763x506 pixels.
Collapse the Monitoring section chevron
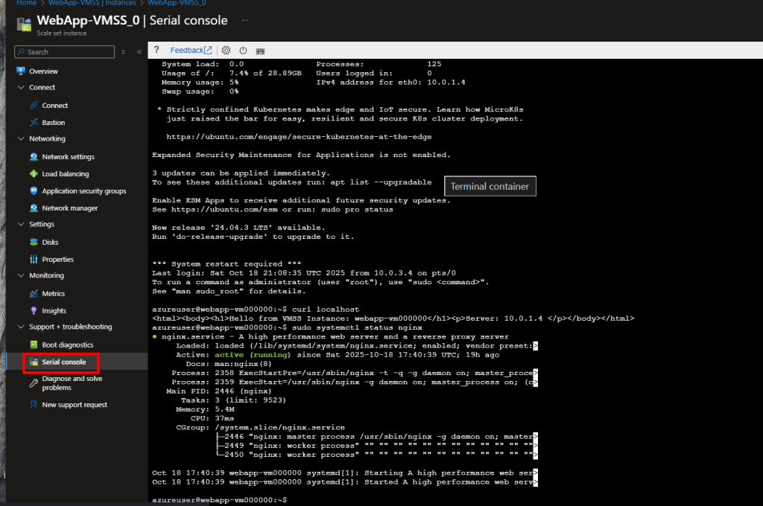click(x=21, y=276)
